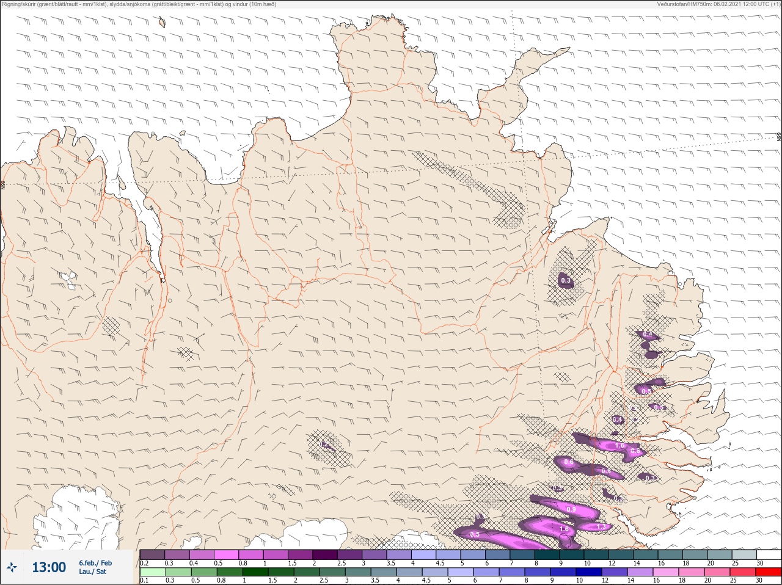
Task: Select the 2.5 grey-green rain legend swatch
Action: pyautogui.click(x=332, y=573)
